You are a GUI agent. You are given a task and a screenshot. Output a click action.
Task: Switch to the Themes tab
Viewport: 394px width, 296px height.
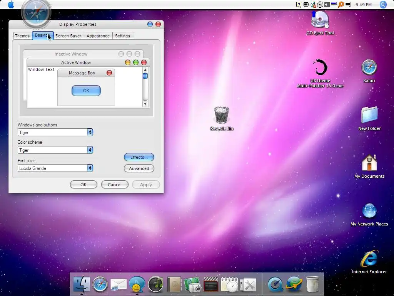tap(22, 36)
